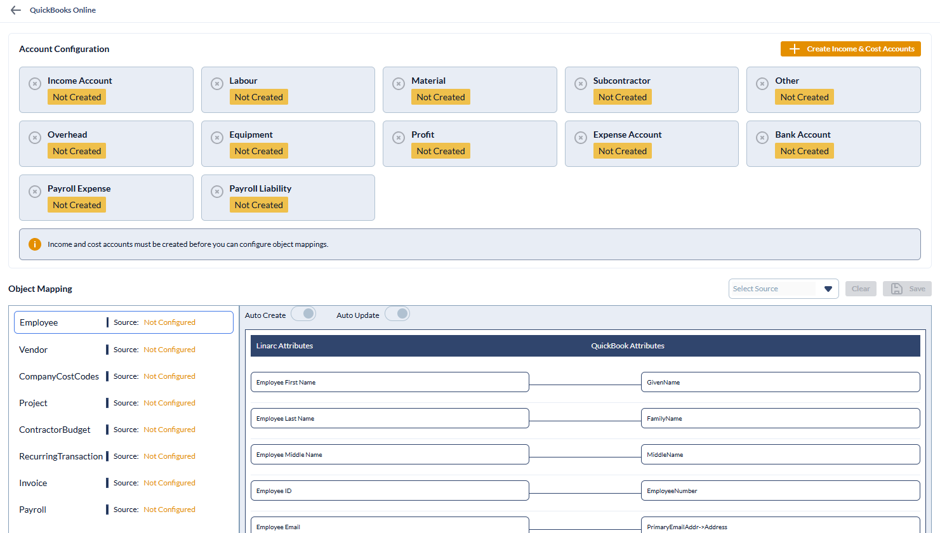The height and width of the screenshot is (533, 940).
Task: Click the FamilyName QuickBook attribute field
Action: (781, 418)
